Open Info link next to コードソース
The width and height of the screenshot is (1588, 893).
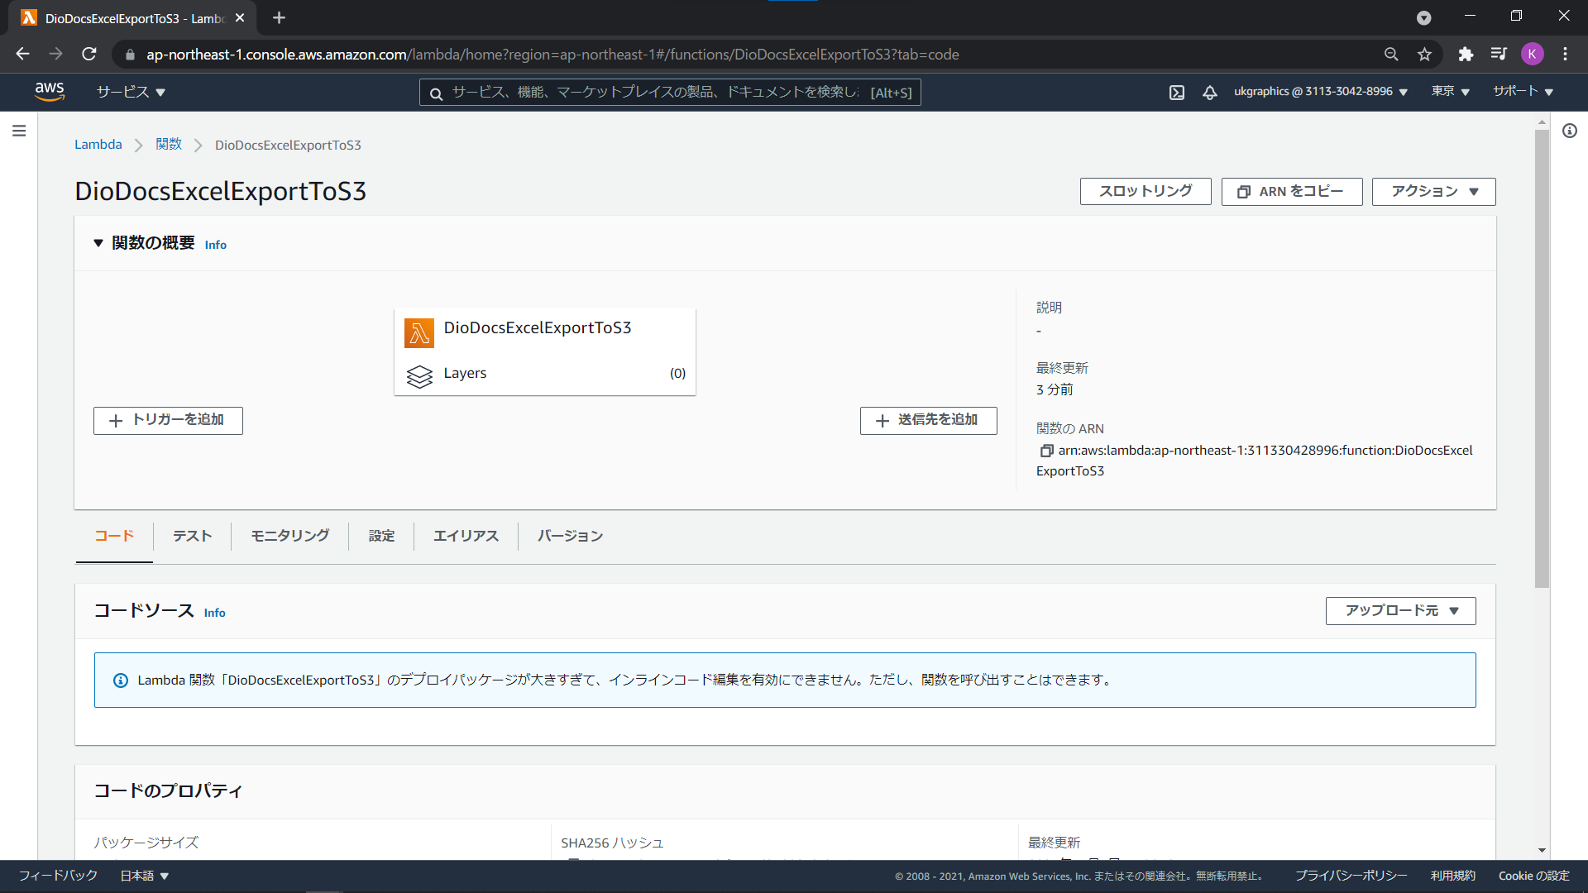point(215,613)
